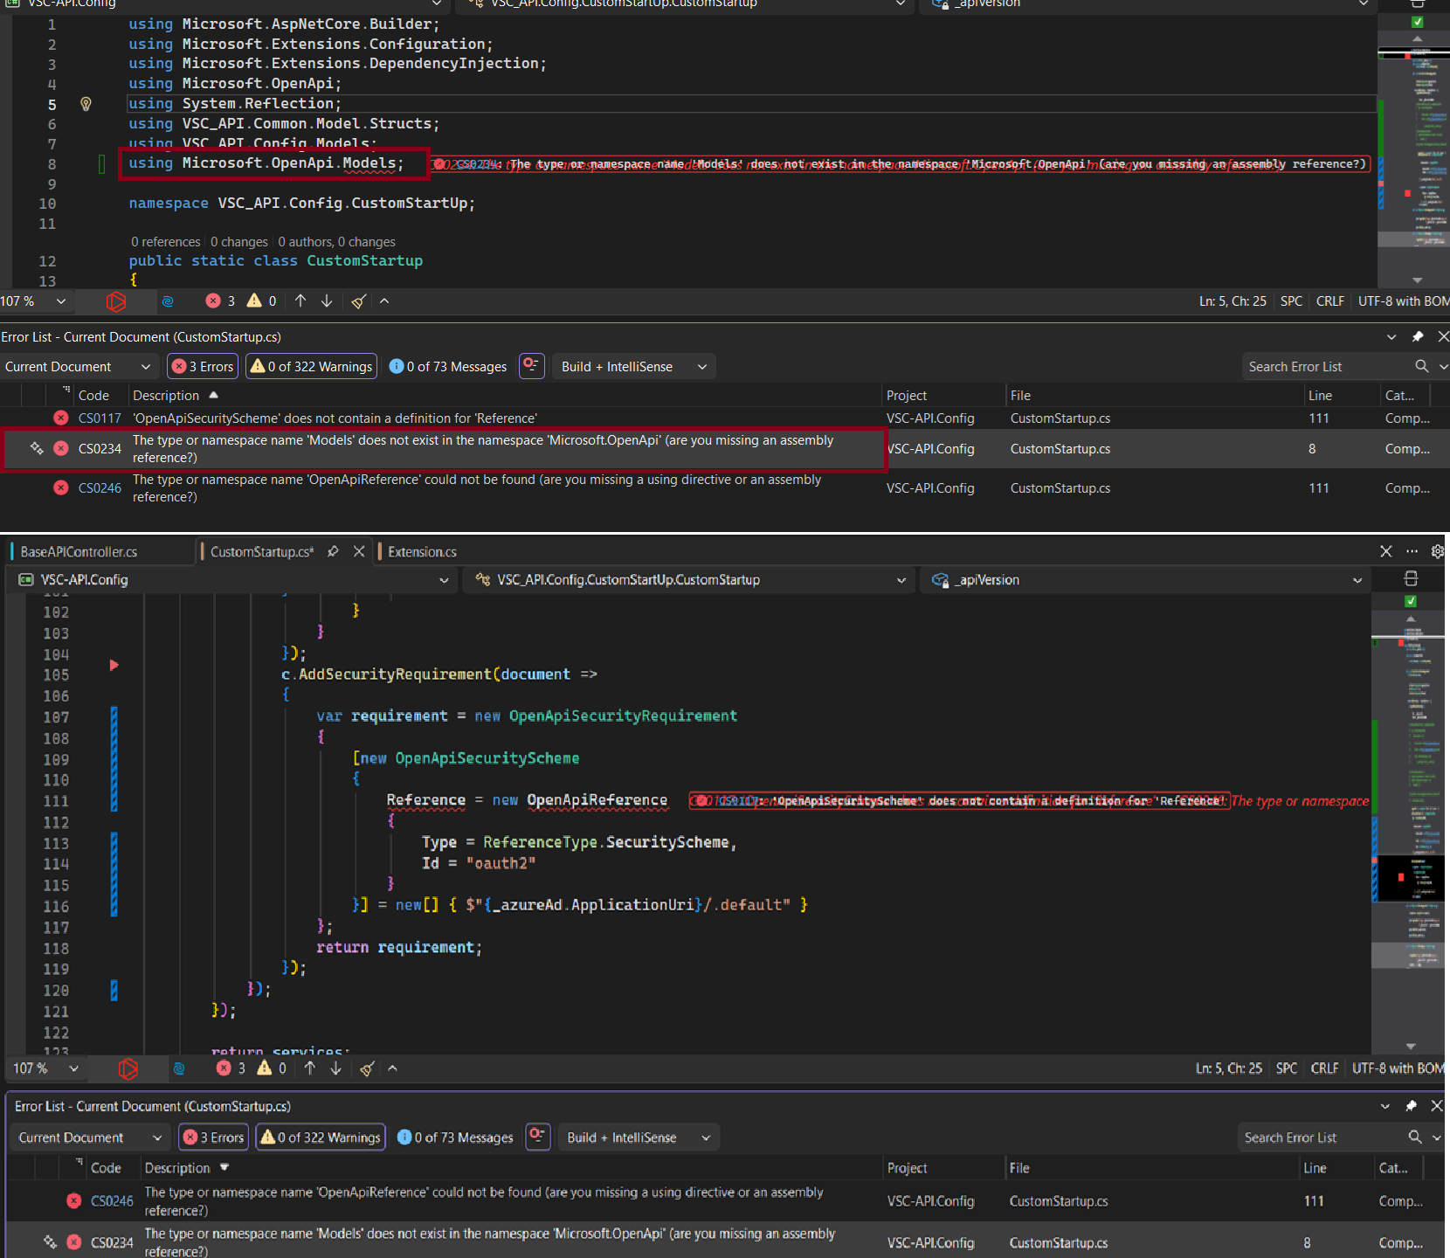Image resolution: width=1450 pixels, height=1258 pixels.
Task: Click the blue swirl icon in the lower editor status bar
Action: coord(179,1068)
